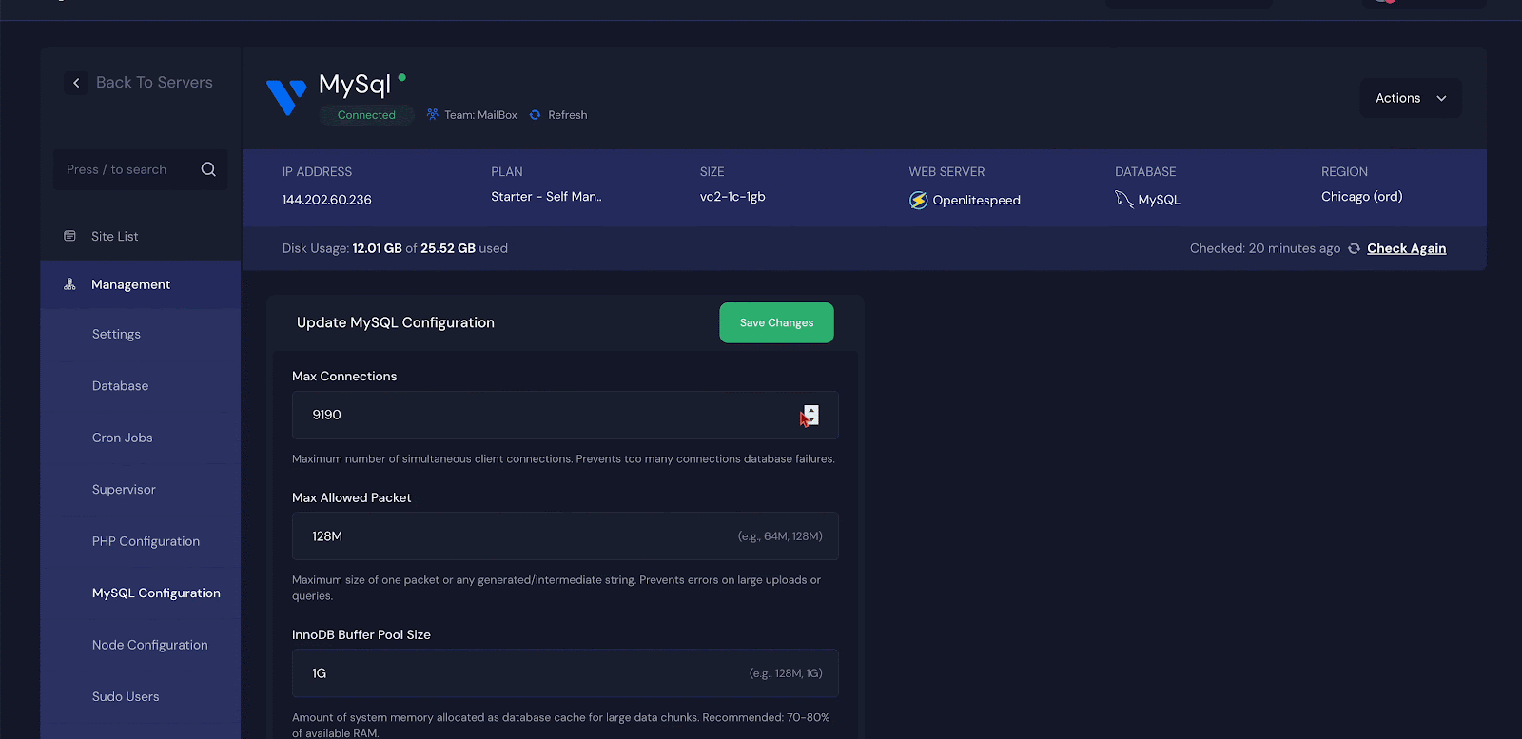Open the Database submenu item
The width and height of the screenshot is (1522, 739).
point(120,386)
